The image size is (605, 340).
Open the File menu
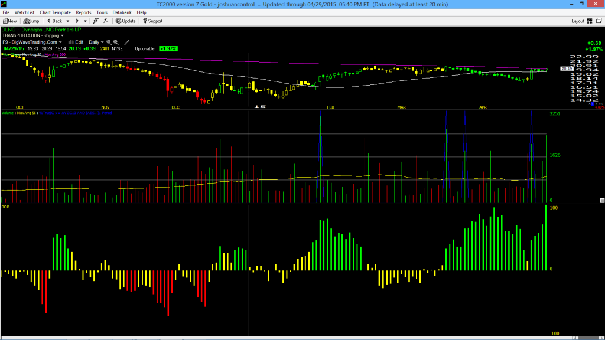[6, 12]
